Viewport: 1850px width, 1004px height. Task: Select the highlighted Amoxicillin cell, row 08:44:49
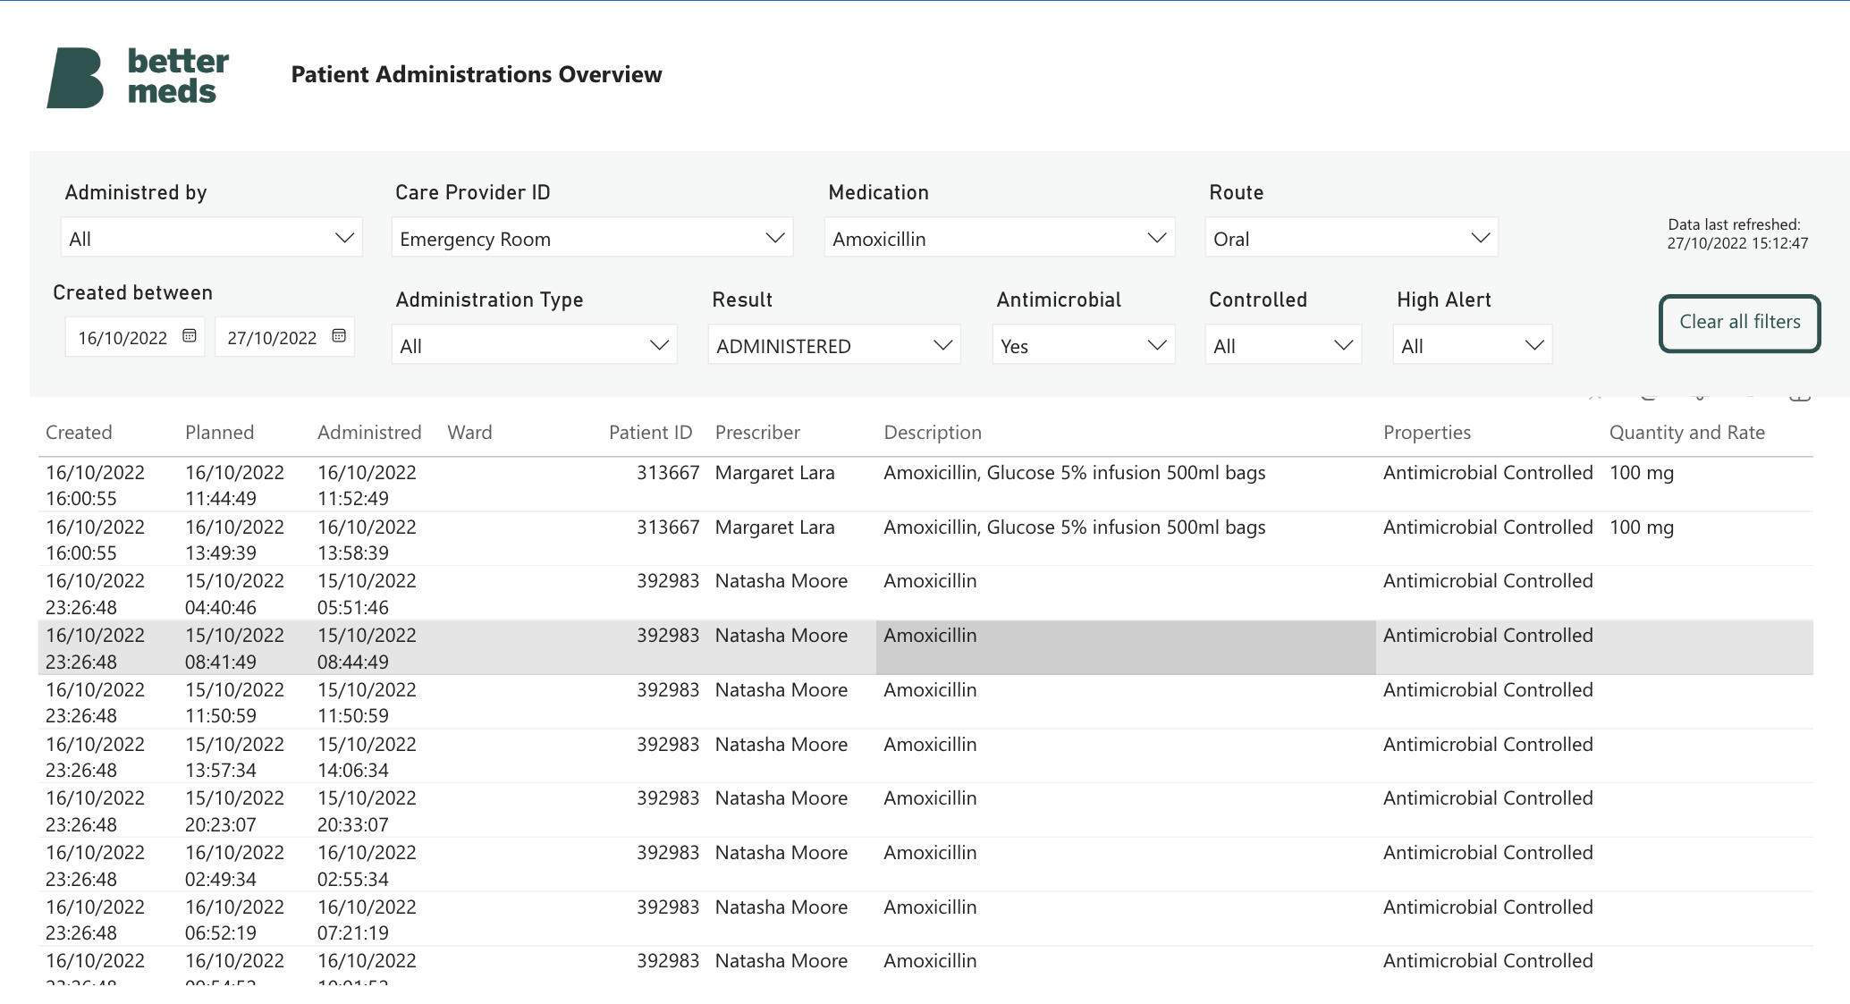tap(1126, 647)
